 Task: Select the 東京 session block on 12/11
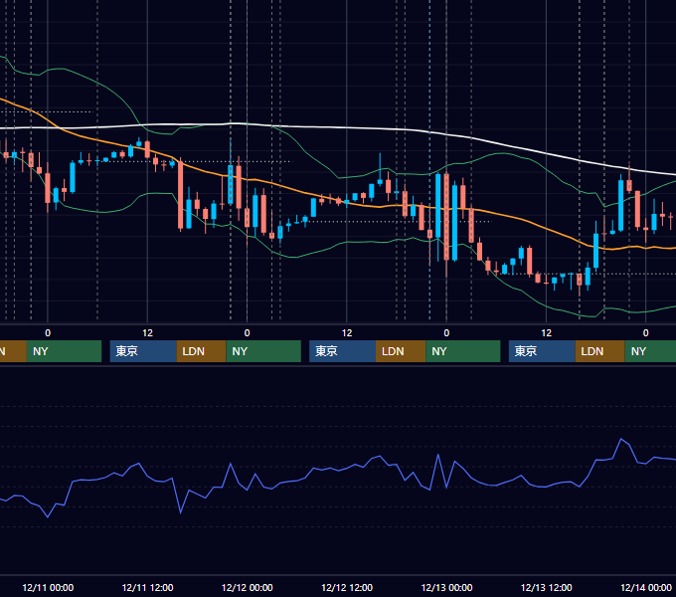click(x=143, y=351)
